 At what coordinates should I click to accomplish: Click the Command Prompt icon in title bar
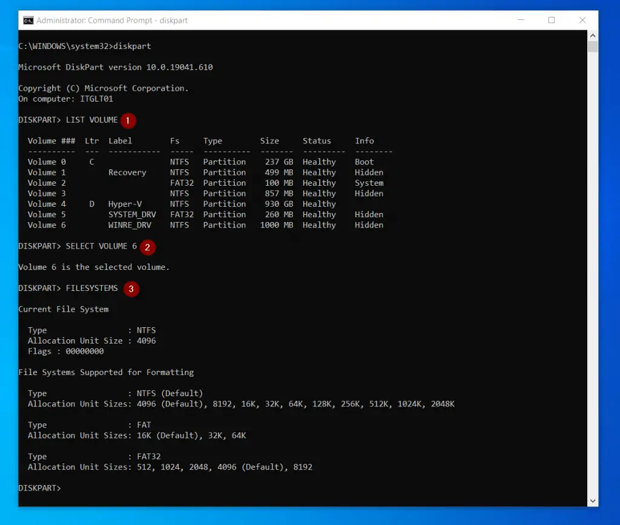point(28,20)
